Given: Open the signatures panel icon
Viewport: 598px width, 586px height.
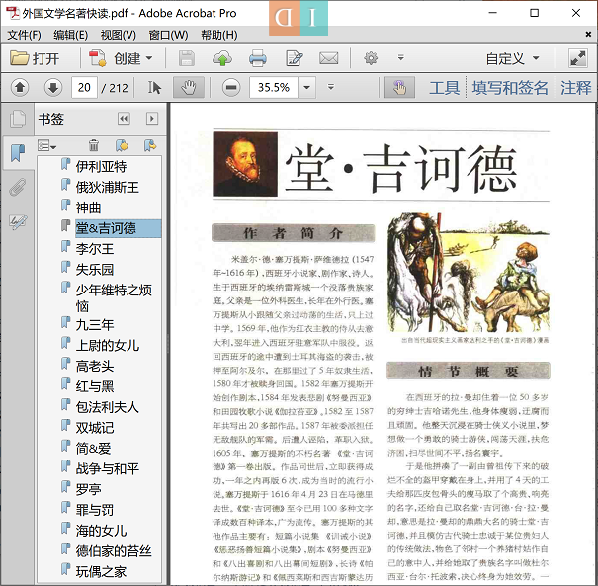Looking at the screenshot, I should pyautogui.click(x=18, y=221).
